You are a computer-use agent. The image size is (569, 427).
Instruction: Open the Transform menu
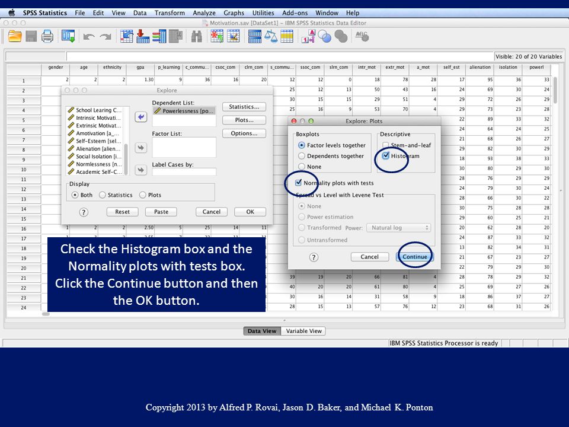(170, 13)
